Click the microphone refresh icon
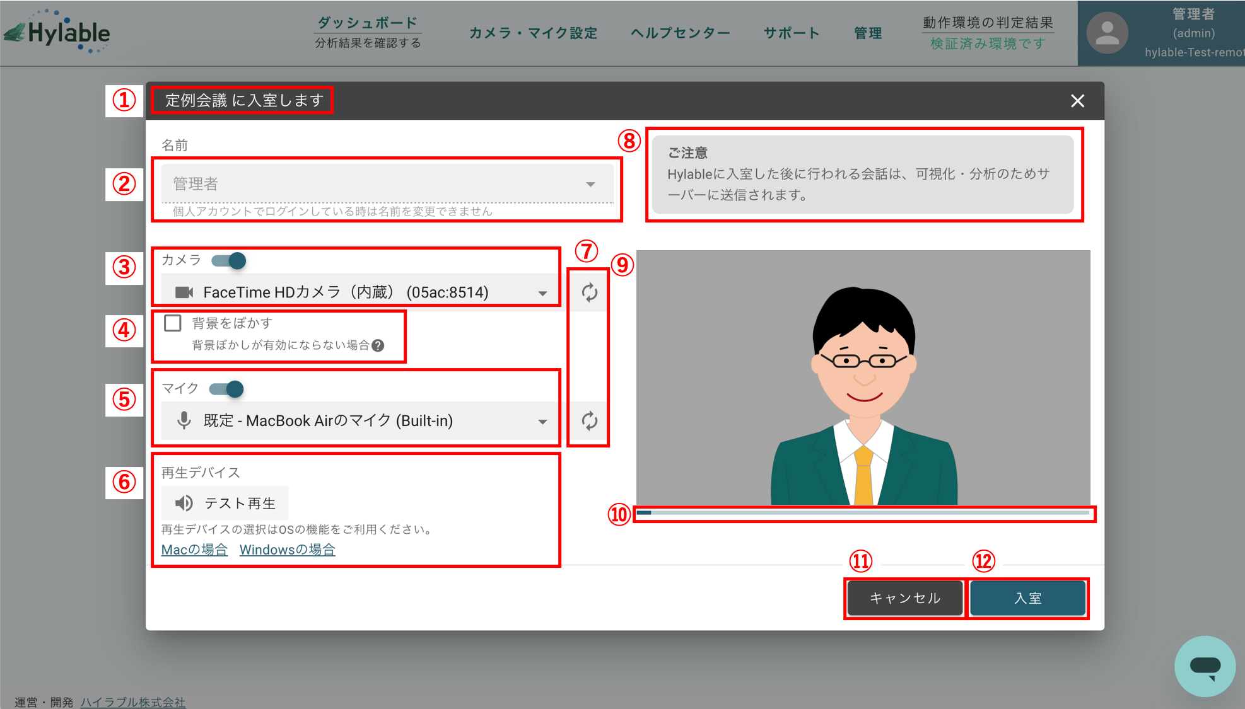Viewport: 1245px width, 709px height. (x=588, y=421)
